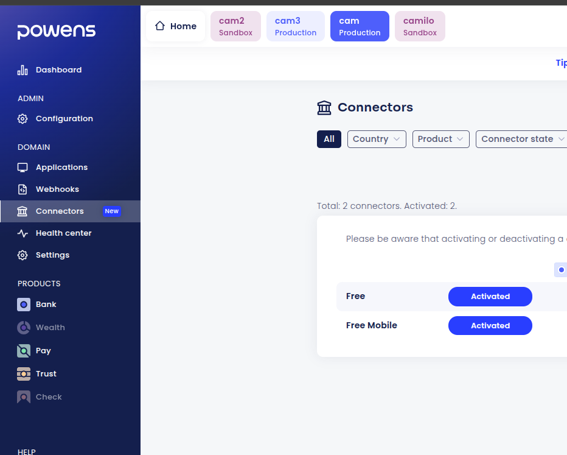Open the Product filter dropdown
The height and width of the screenshot is (455, 567).
pos(440,139)
